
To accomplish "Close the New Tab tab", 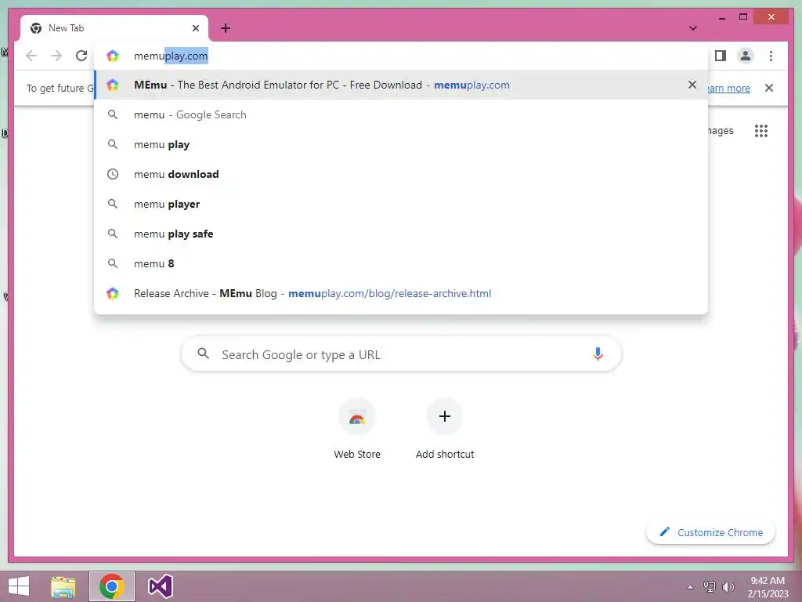I will tap(195, 28).
